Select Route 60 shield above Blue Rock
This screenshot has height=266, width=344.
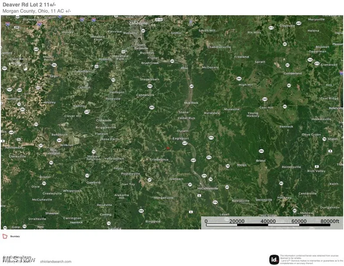coord(191,86)
